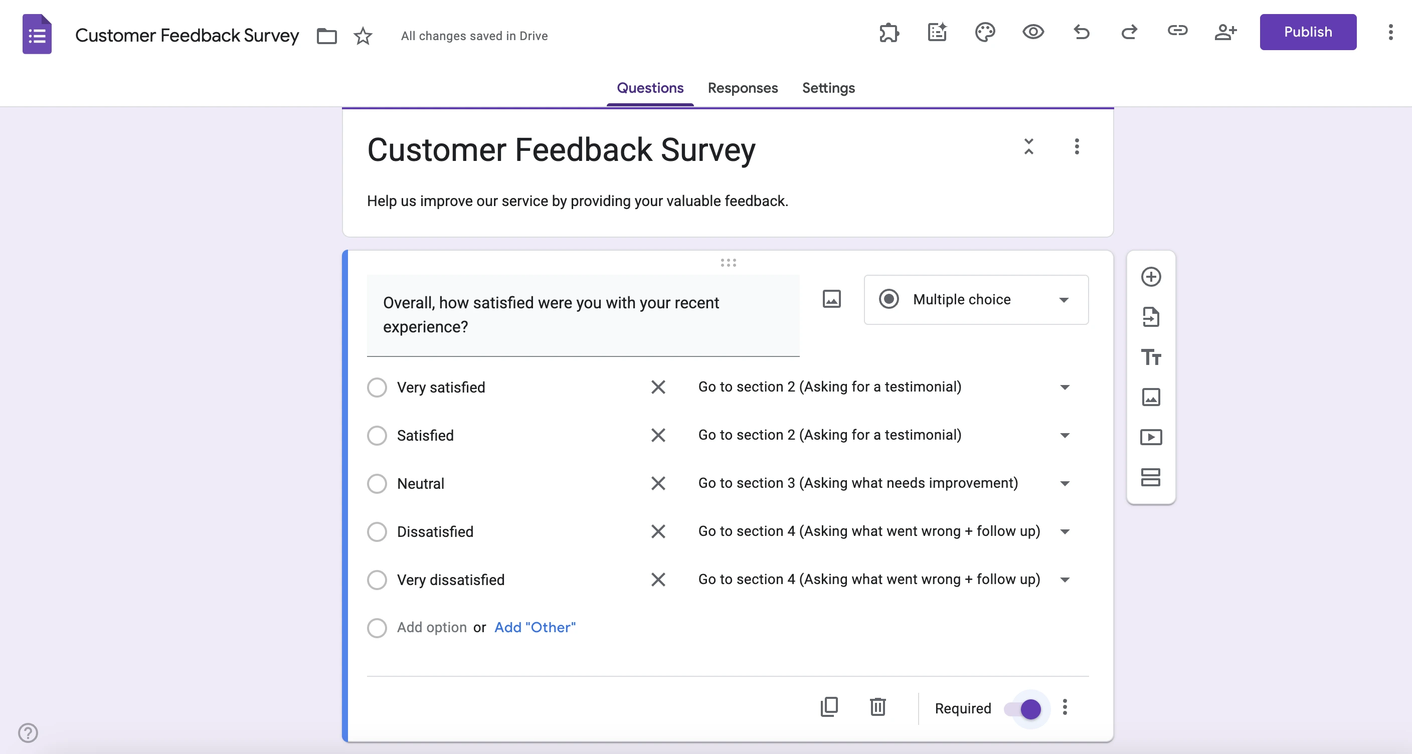
Task: Collapse the question card
Action: pos(1029,147)
